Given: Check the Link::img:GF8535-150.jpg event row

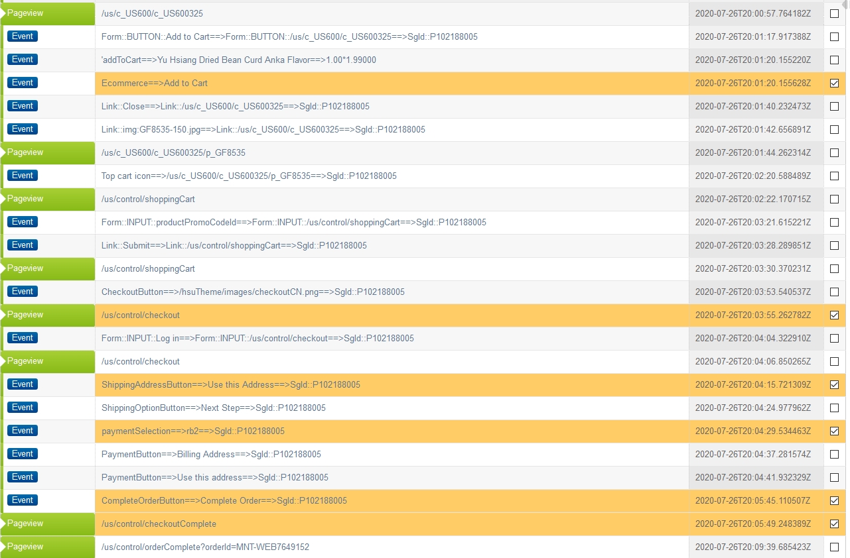Looking at the screenshot, I should pyautogui.click(x=834, y=130).
